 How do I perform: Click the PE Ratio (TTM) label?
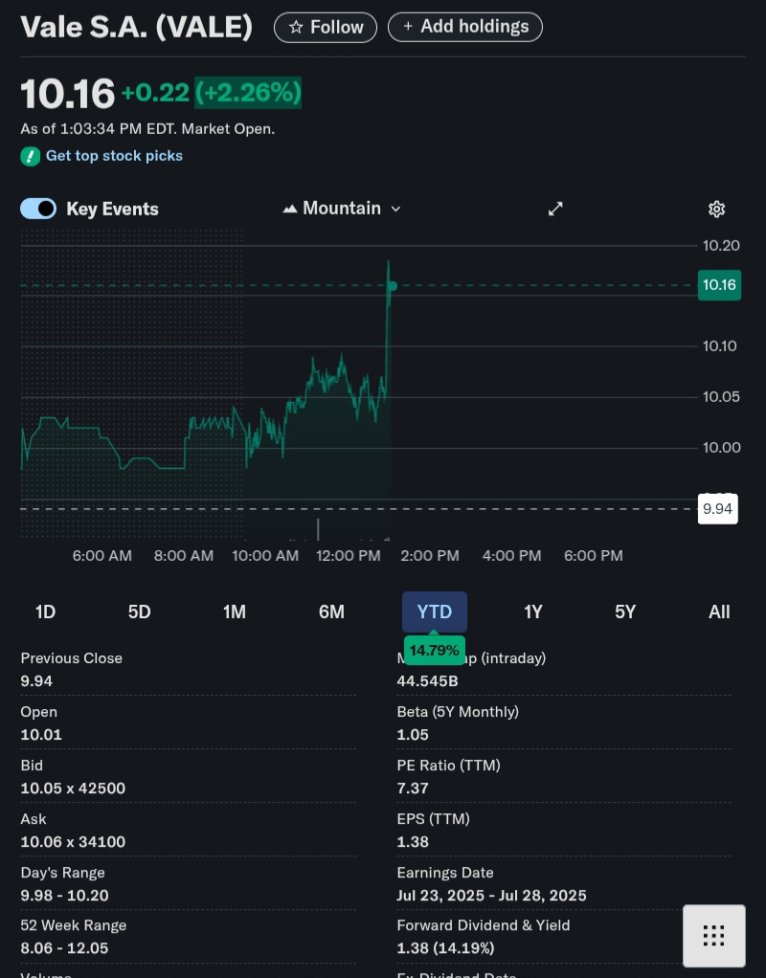[449, 766]
